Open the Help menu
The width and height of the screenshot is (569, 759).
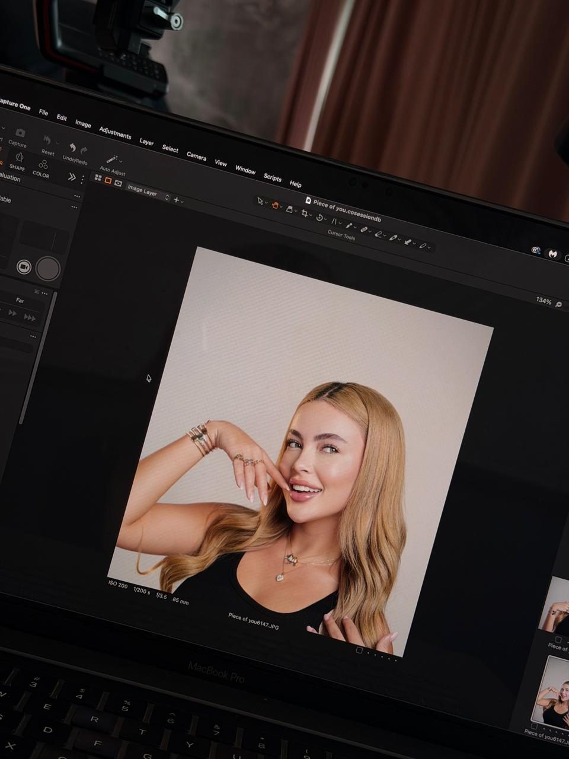(x=295, y=184)
